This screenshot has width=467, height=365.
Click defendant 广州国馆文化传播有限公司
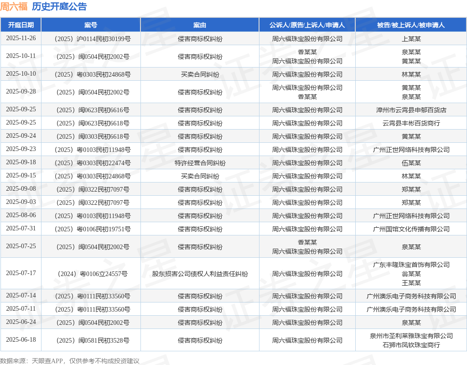click(x=411, y=229)
